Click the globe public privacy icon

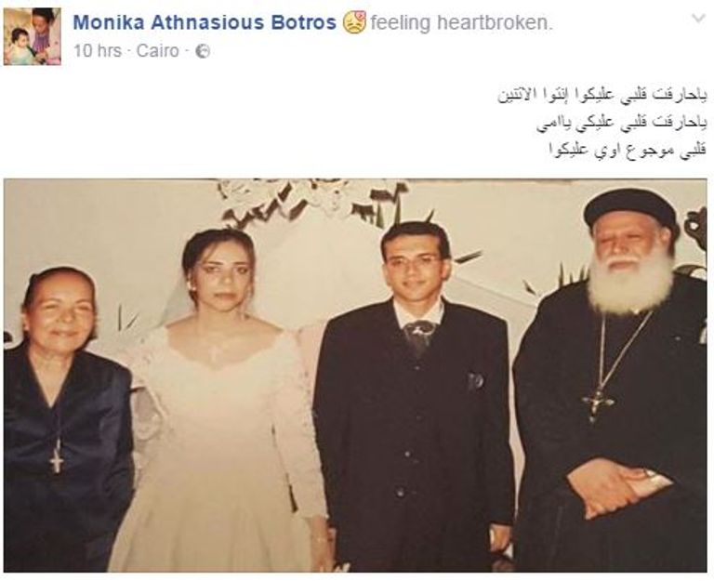(203, 51)
